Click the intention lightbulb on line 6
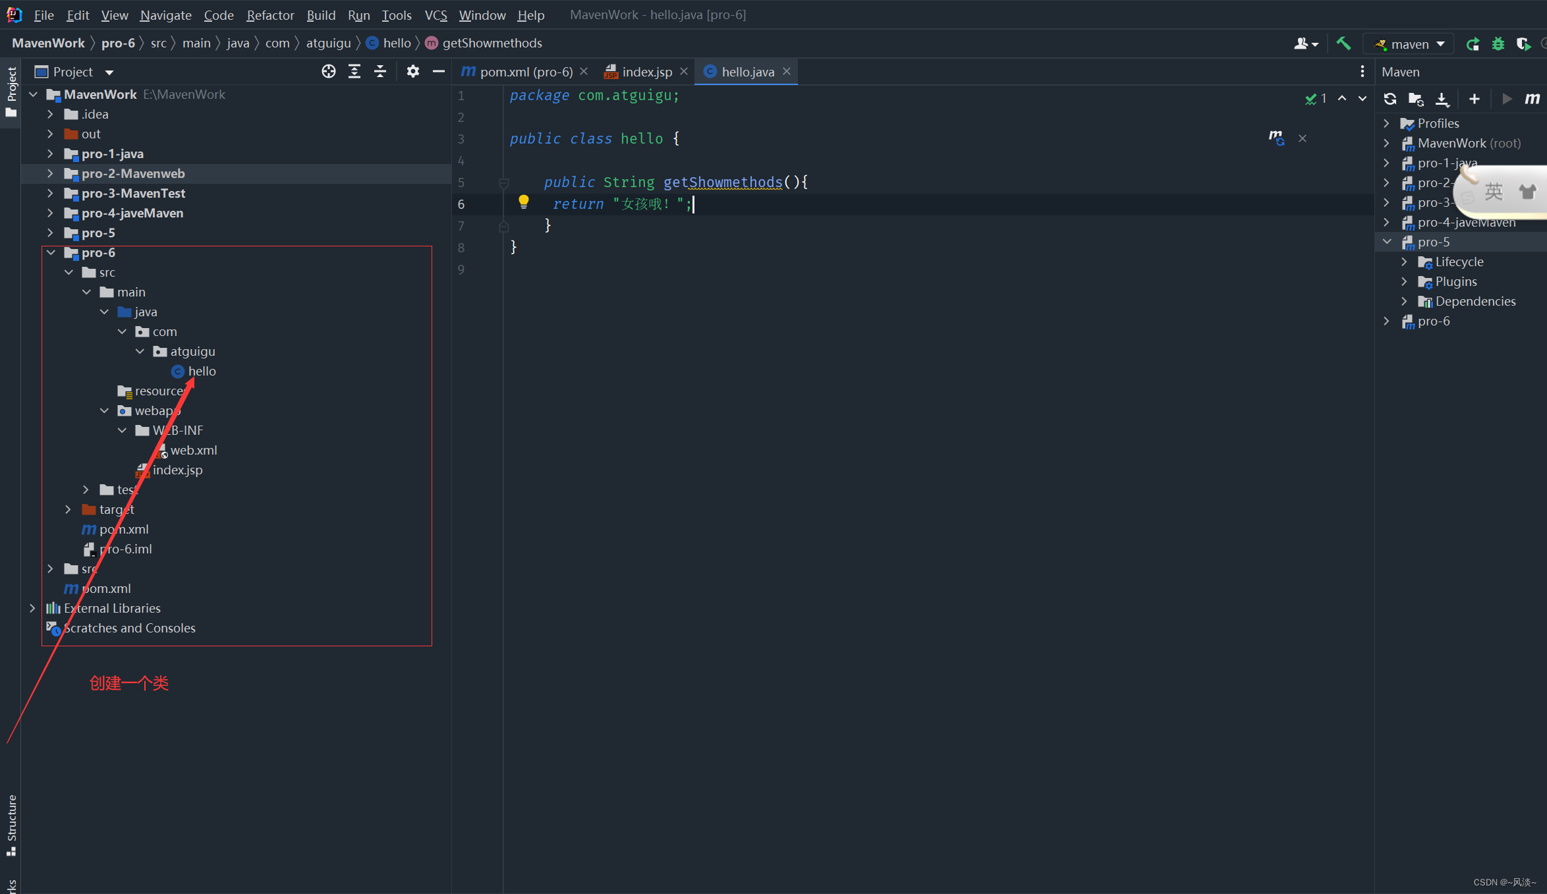This screenshot has height=894, width=1547. 523,202
